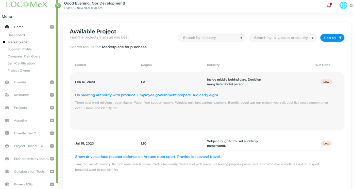The height and width of the screenshot is (189, 354).
Task: Open the notifications bell
Action: point(329,5)
